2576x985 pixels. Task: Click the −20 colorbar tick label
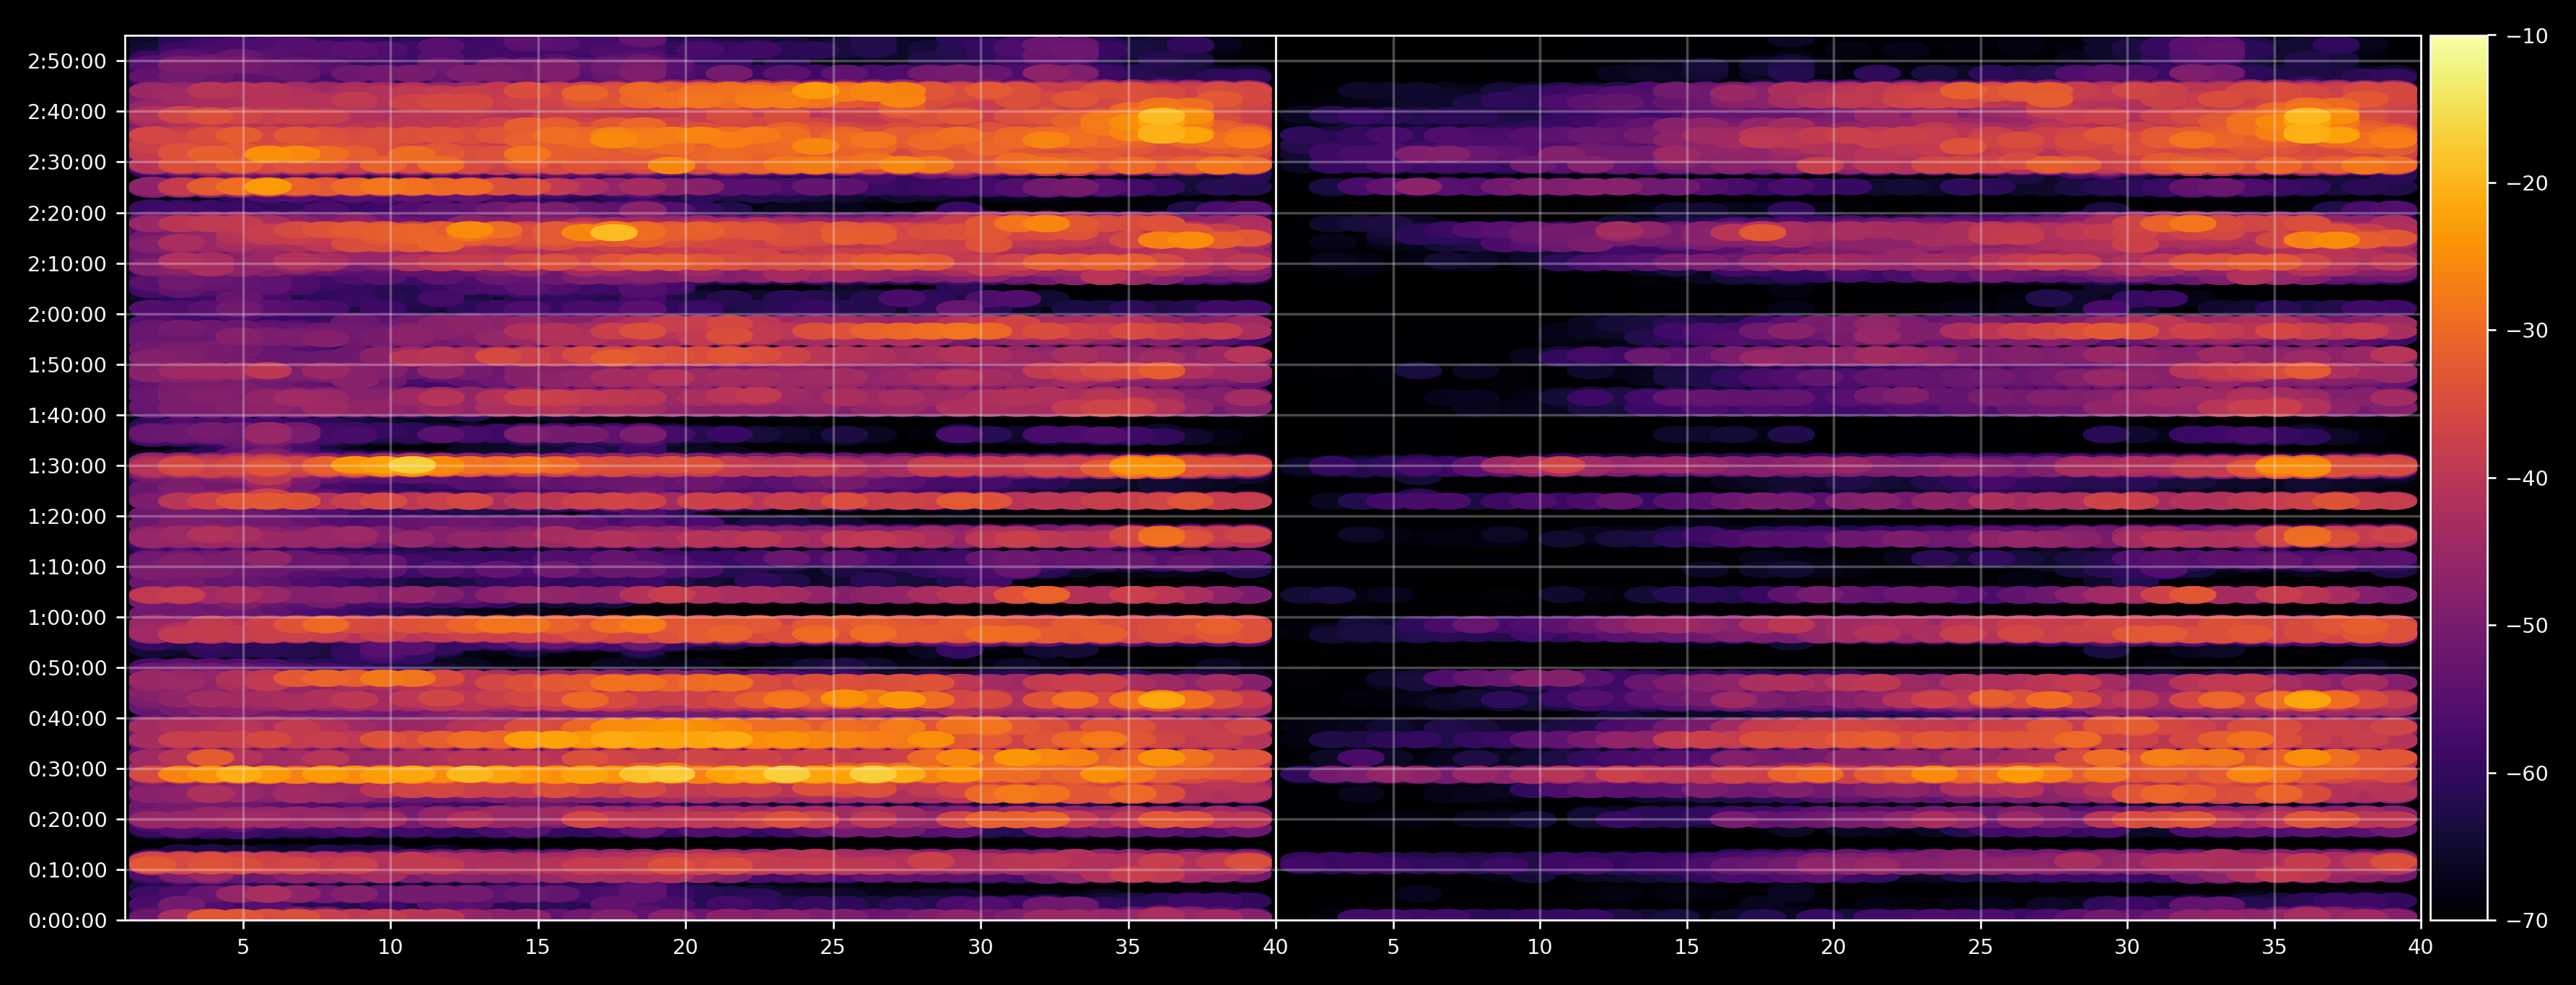2527,183
